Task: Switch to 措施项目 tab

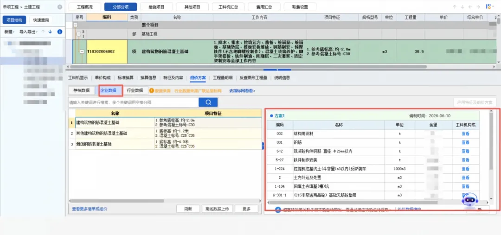Action: point(157,6)
